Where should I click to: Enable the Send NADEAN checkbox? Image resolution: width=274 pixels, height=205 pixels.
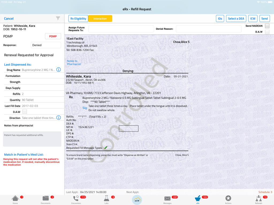coord(267,26)
